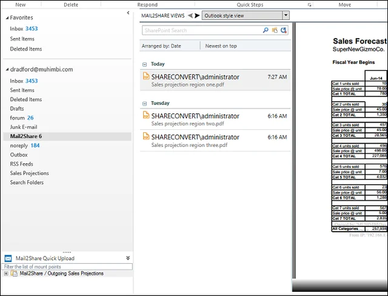
Task: Click the Delete ribbon group label
Action: point(71,5)
